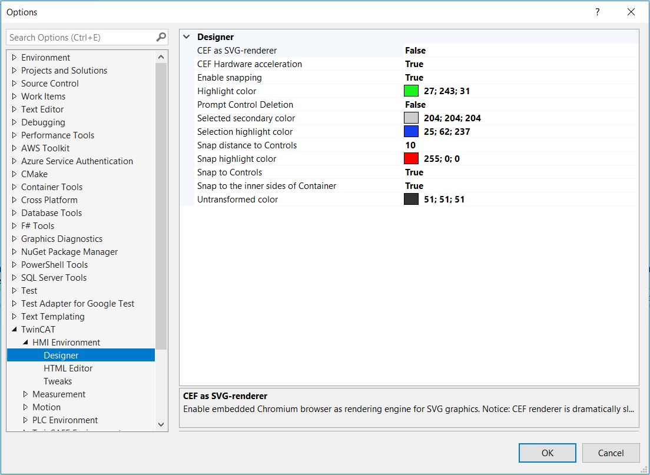Click the green Highlight color swatch
This screenshot has height=475, width=650.
pos(411,91)
